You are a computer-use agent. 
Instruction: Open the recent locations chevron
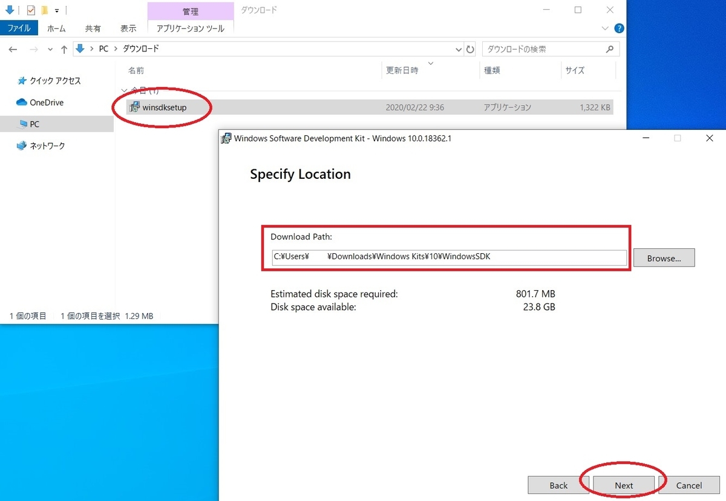click(50, 50)
